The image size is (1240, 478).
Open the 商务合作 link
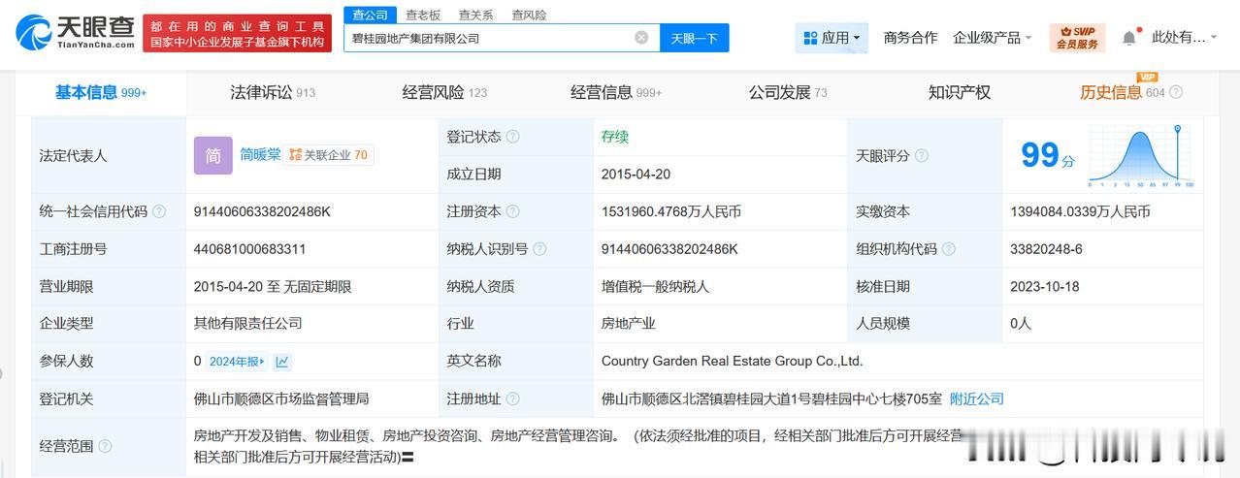pyautogui.click(x=910, y=38)
